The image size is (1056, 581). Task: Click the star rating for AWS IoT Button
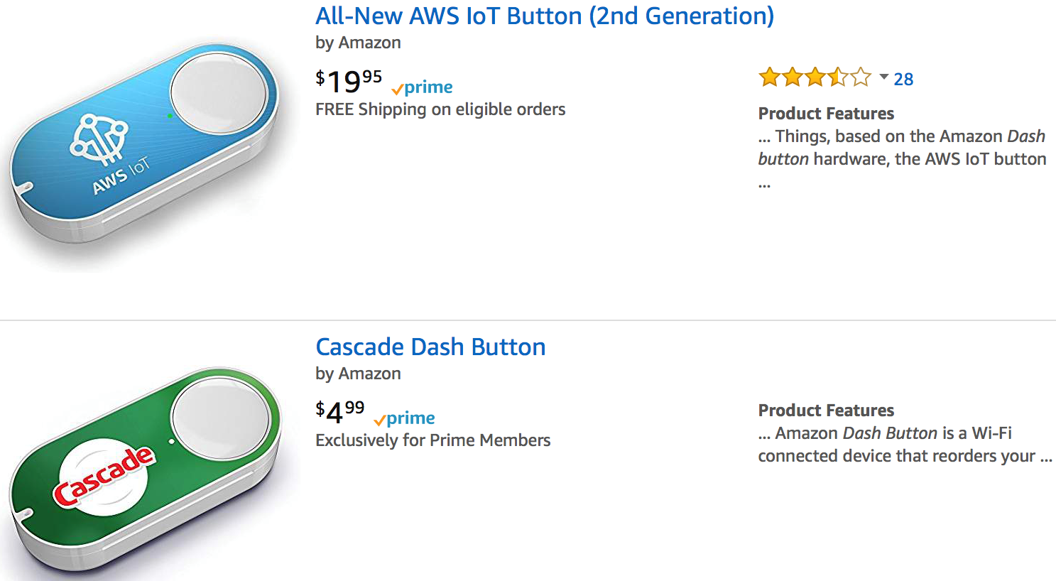point(815,77)
